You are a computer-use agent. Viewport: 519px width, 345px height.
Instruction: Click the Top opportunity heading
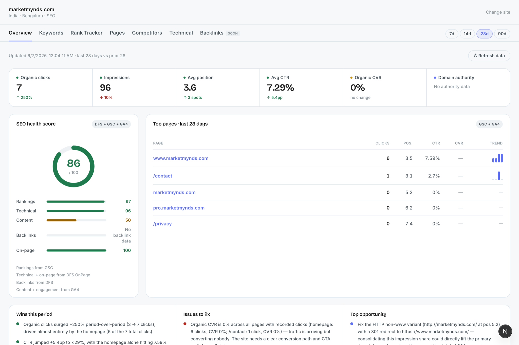[368, 314]
